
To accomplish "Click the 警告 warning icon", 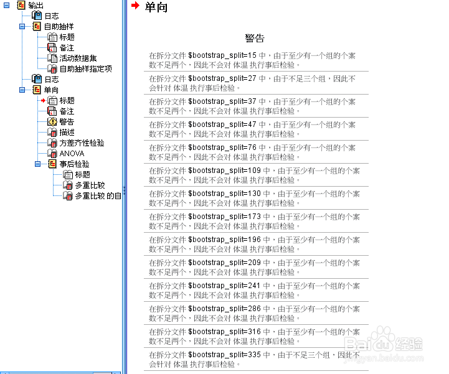I will 52,121.
